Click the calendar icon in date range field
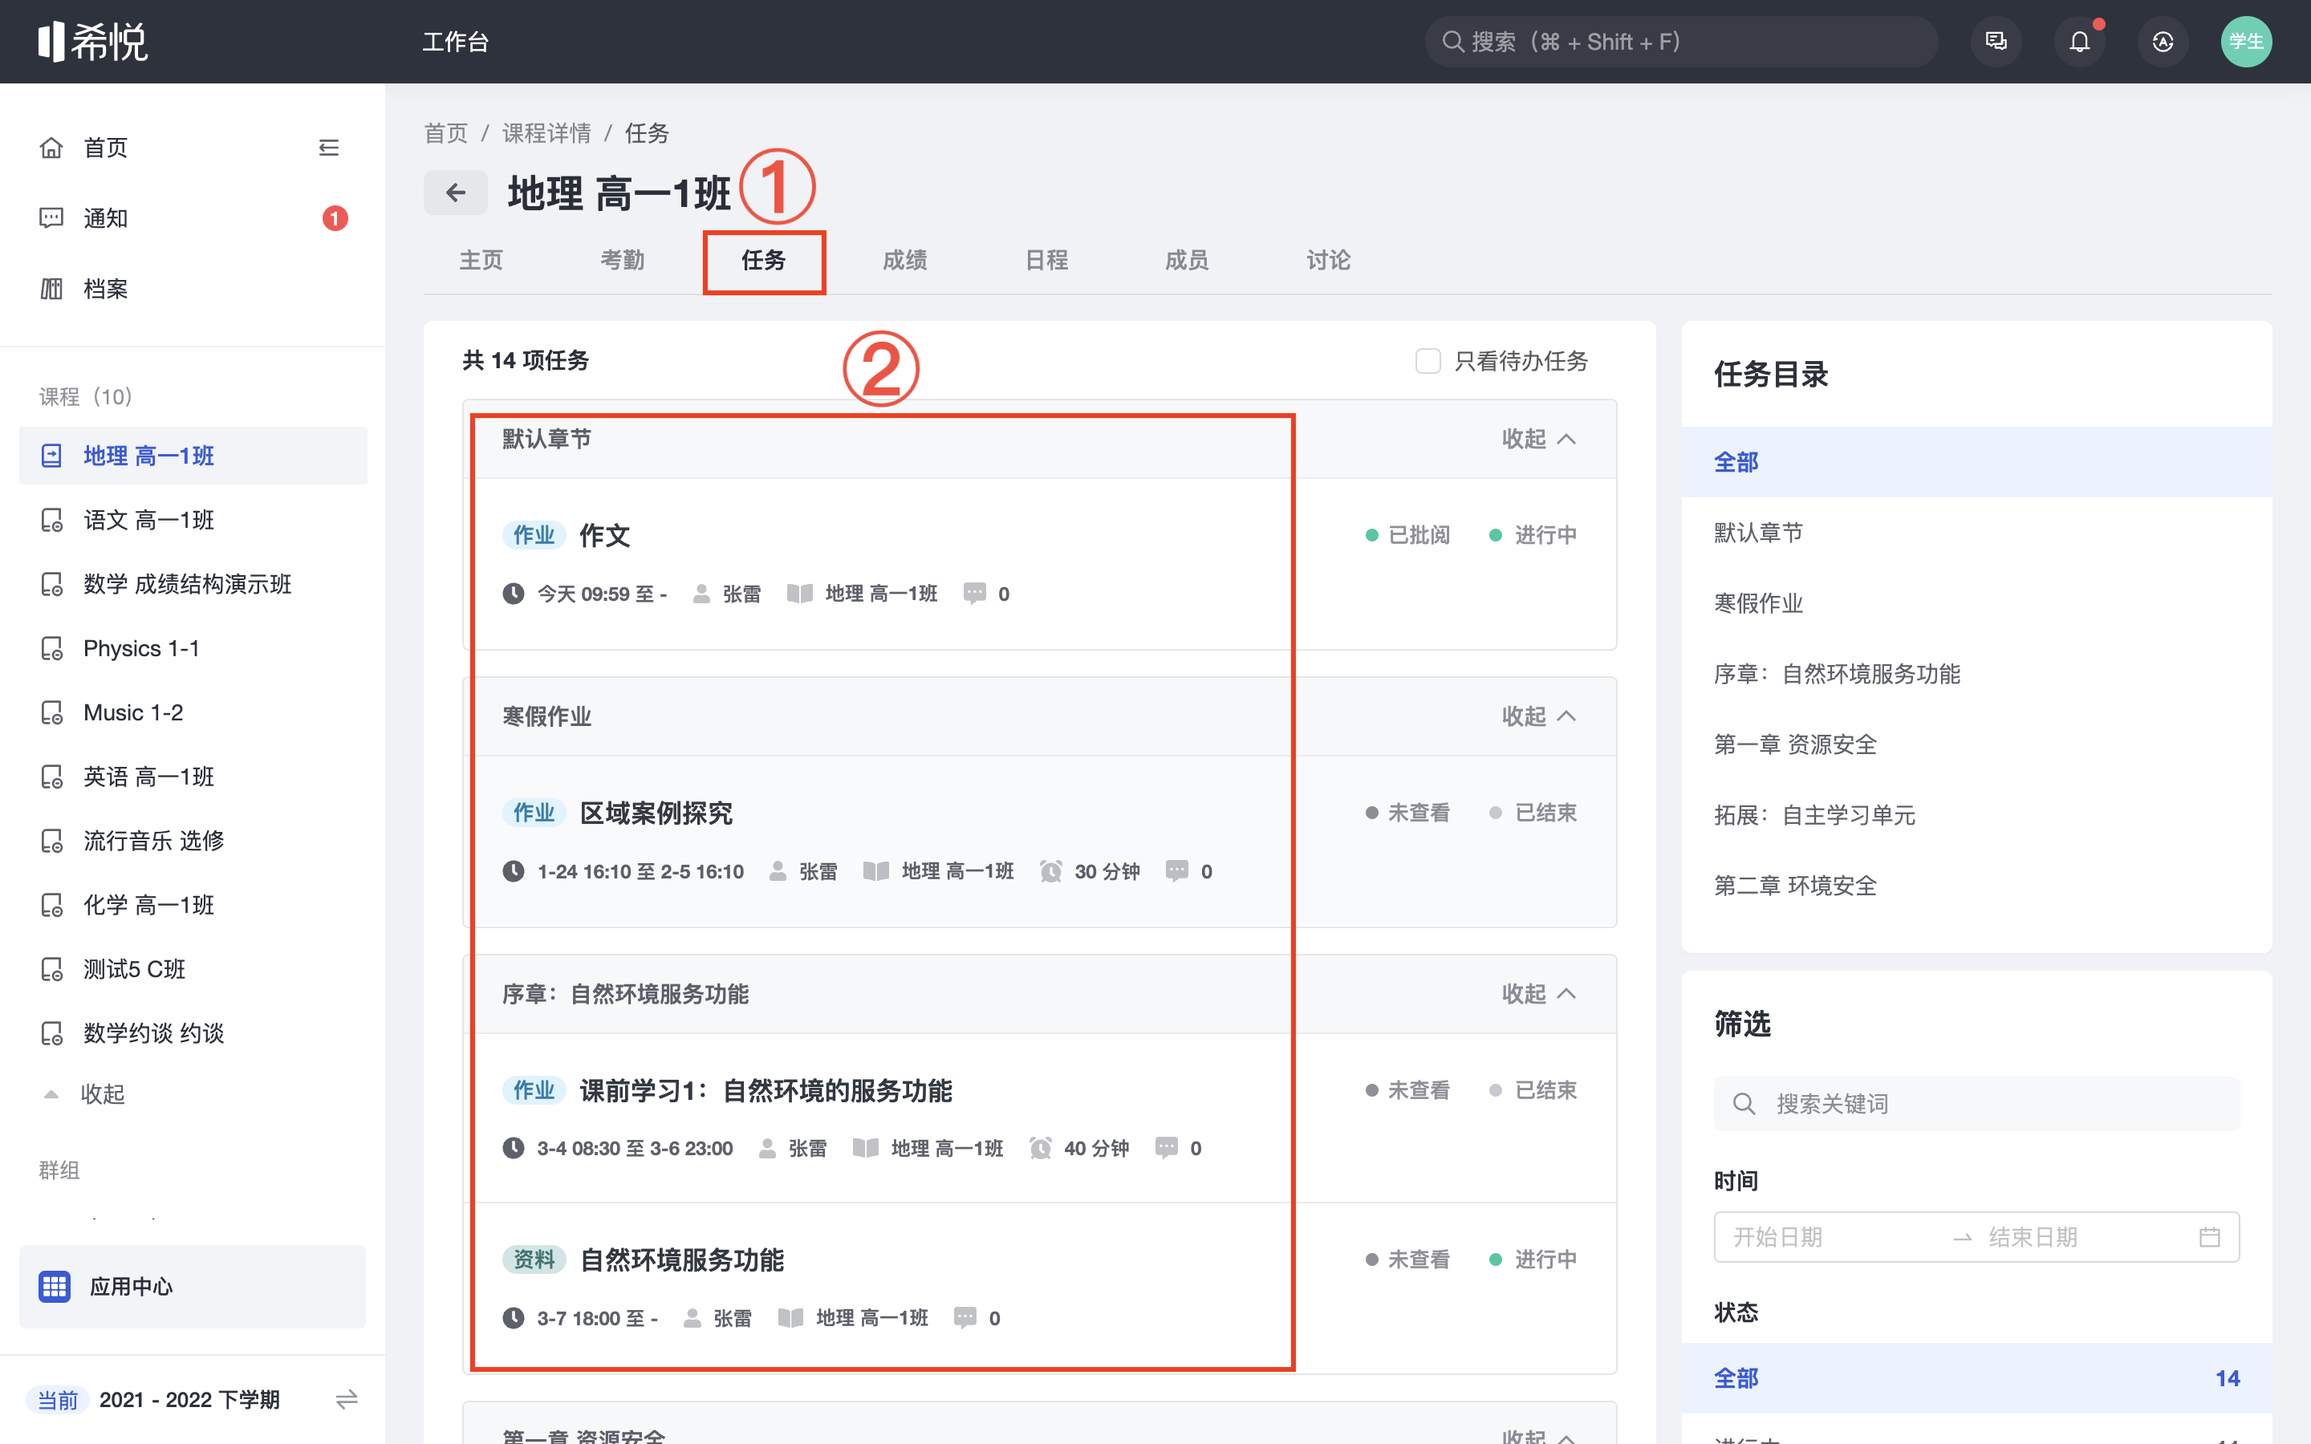The height and width of the screenshot is (1444, 2311). [x=2209, y=1237]
